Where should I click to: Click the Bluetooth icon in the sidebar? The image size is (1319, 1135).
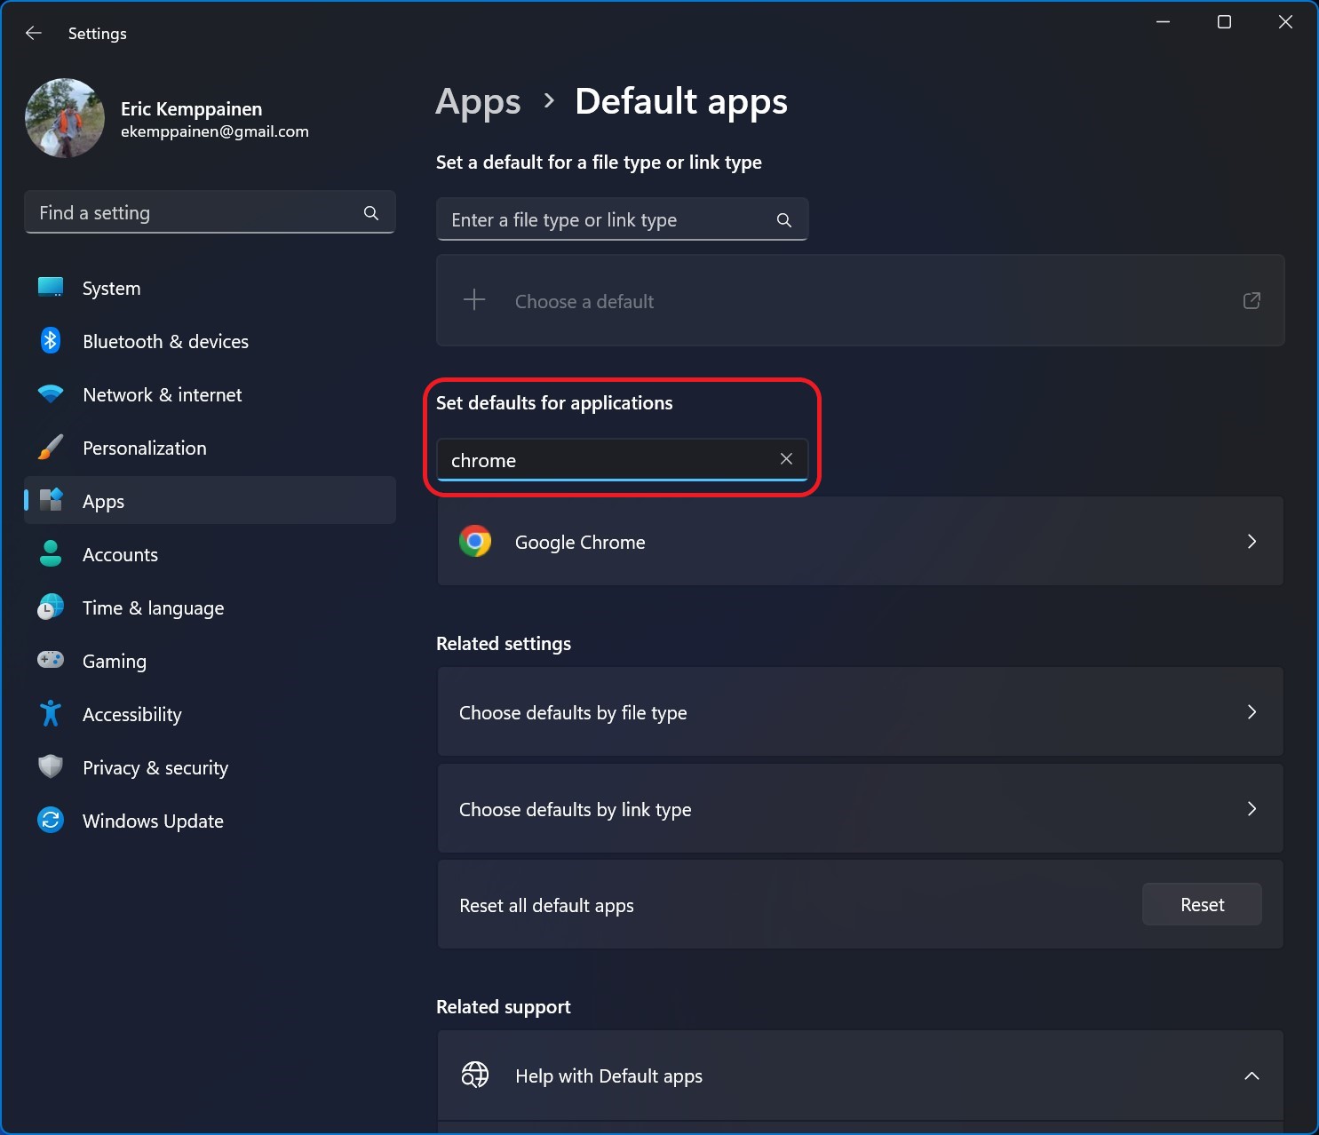coord(51,340)
